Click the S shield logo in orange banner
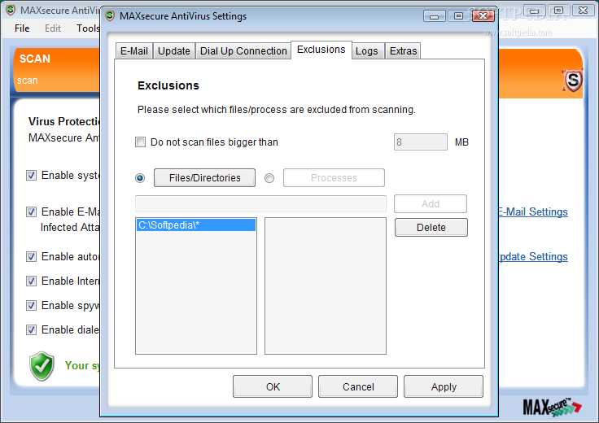The image size is (599, 423). pos(573,81)
